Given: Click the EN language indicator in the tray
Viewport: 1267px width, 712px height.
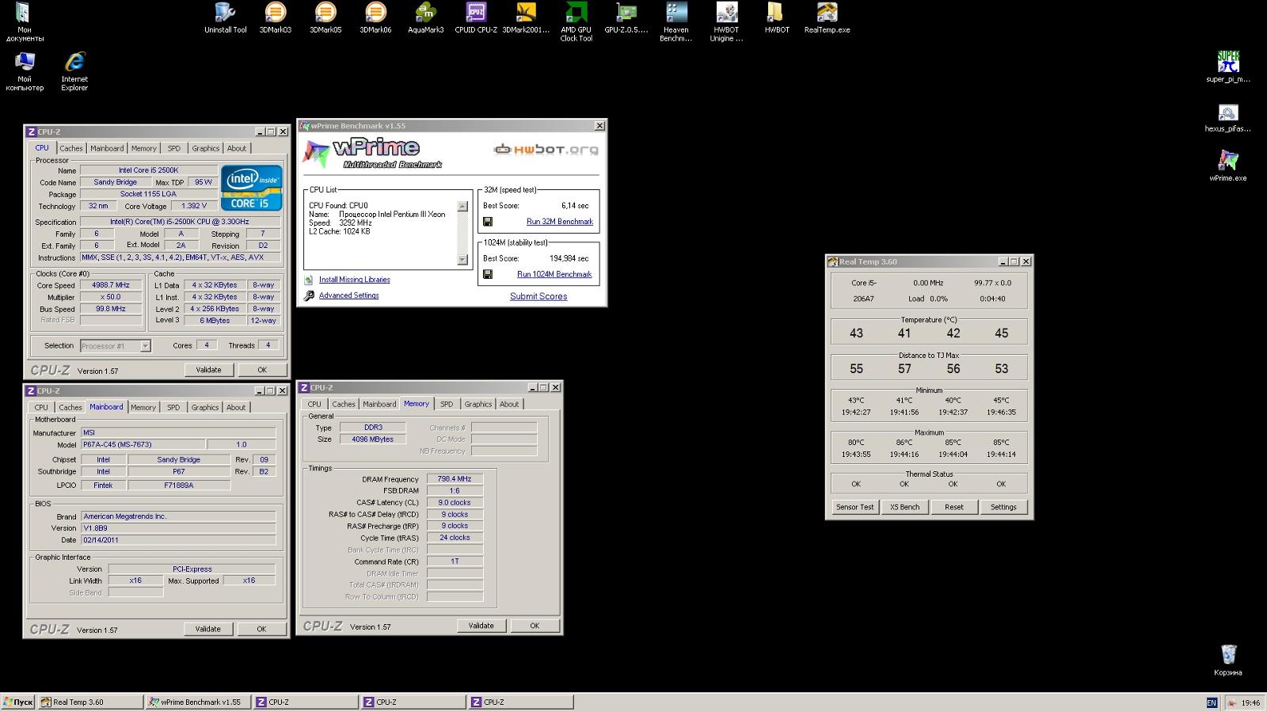Looking at the screenshot, I should (1212, 702).
